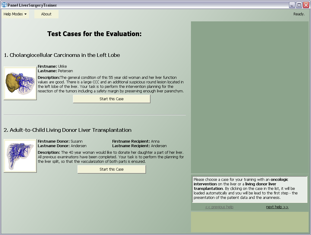Select the blue vessel donor liver thumbnail
The image size is (311, 235).
click(x=20, y=156)
